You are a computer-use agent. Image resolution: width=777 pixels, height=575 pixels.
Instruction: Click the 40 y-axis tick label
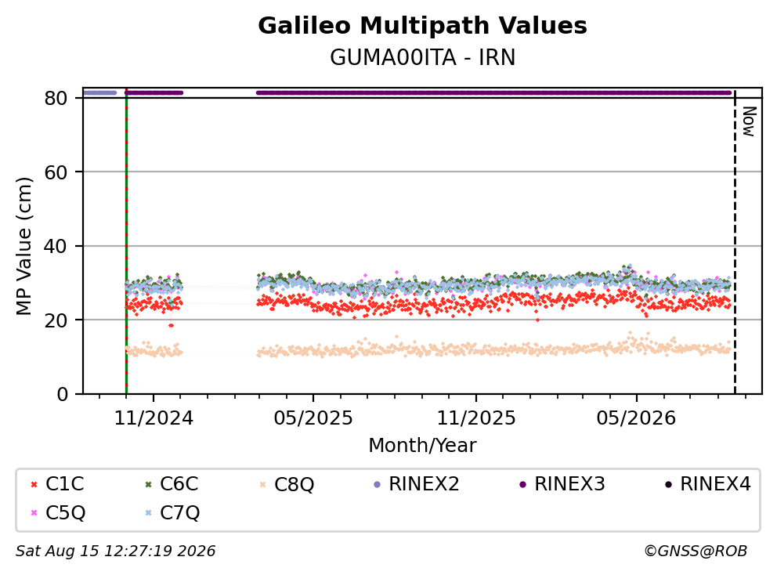(x=56, y=246)
